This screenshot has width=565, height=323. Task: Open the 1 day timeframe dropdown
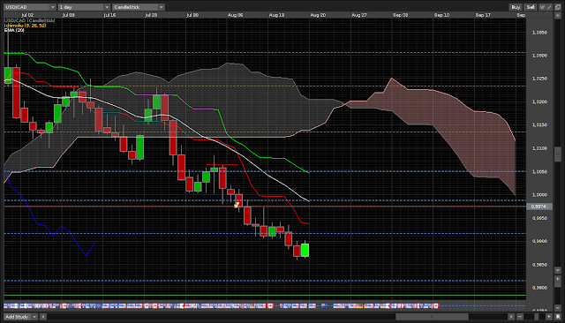click(84, 7)
